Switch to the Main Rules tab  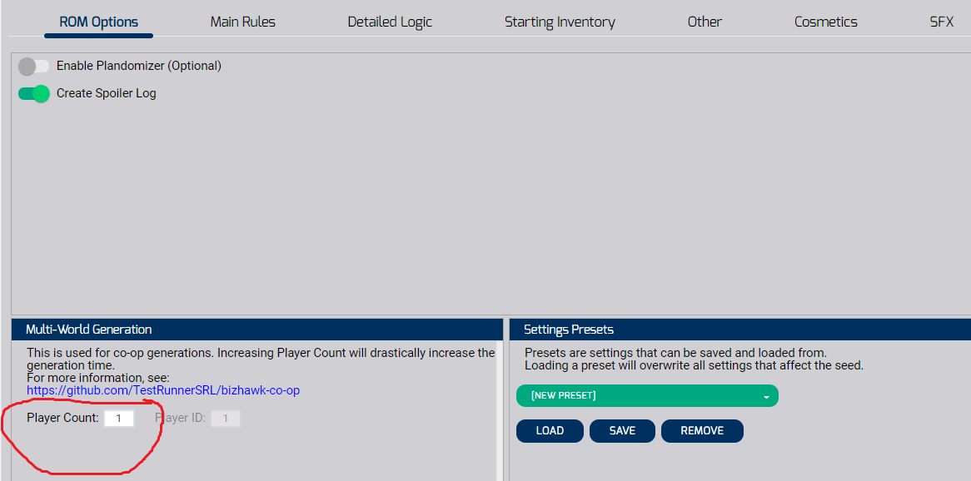click(x=242, y=22)
